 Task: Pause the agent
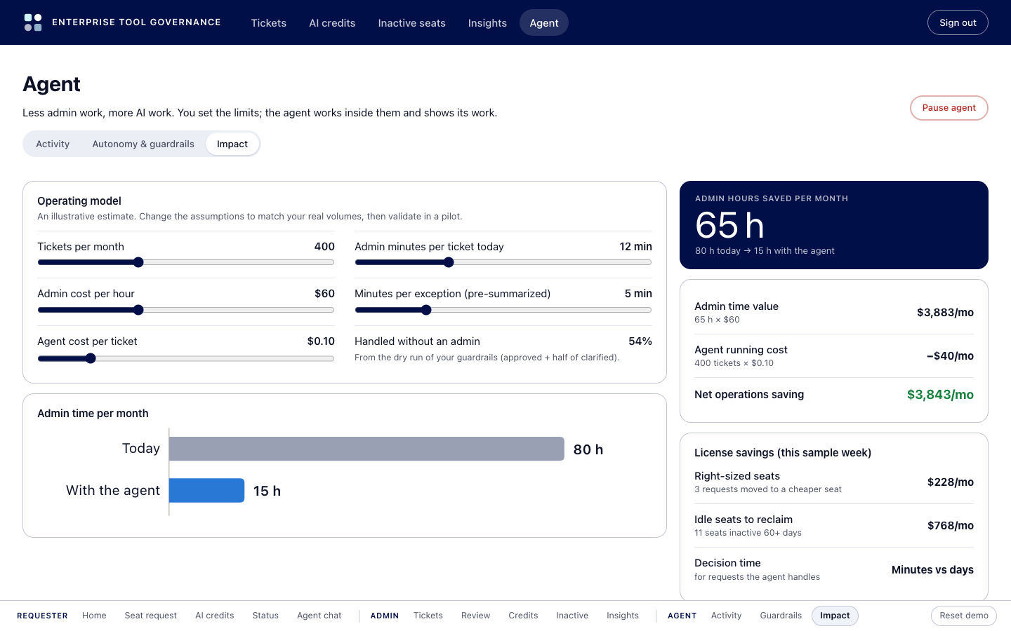tap(949, 108)
